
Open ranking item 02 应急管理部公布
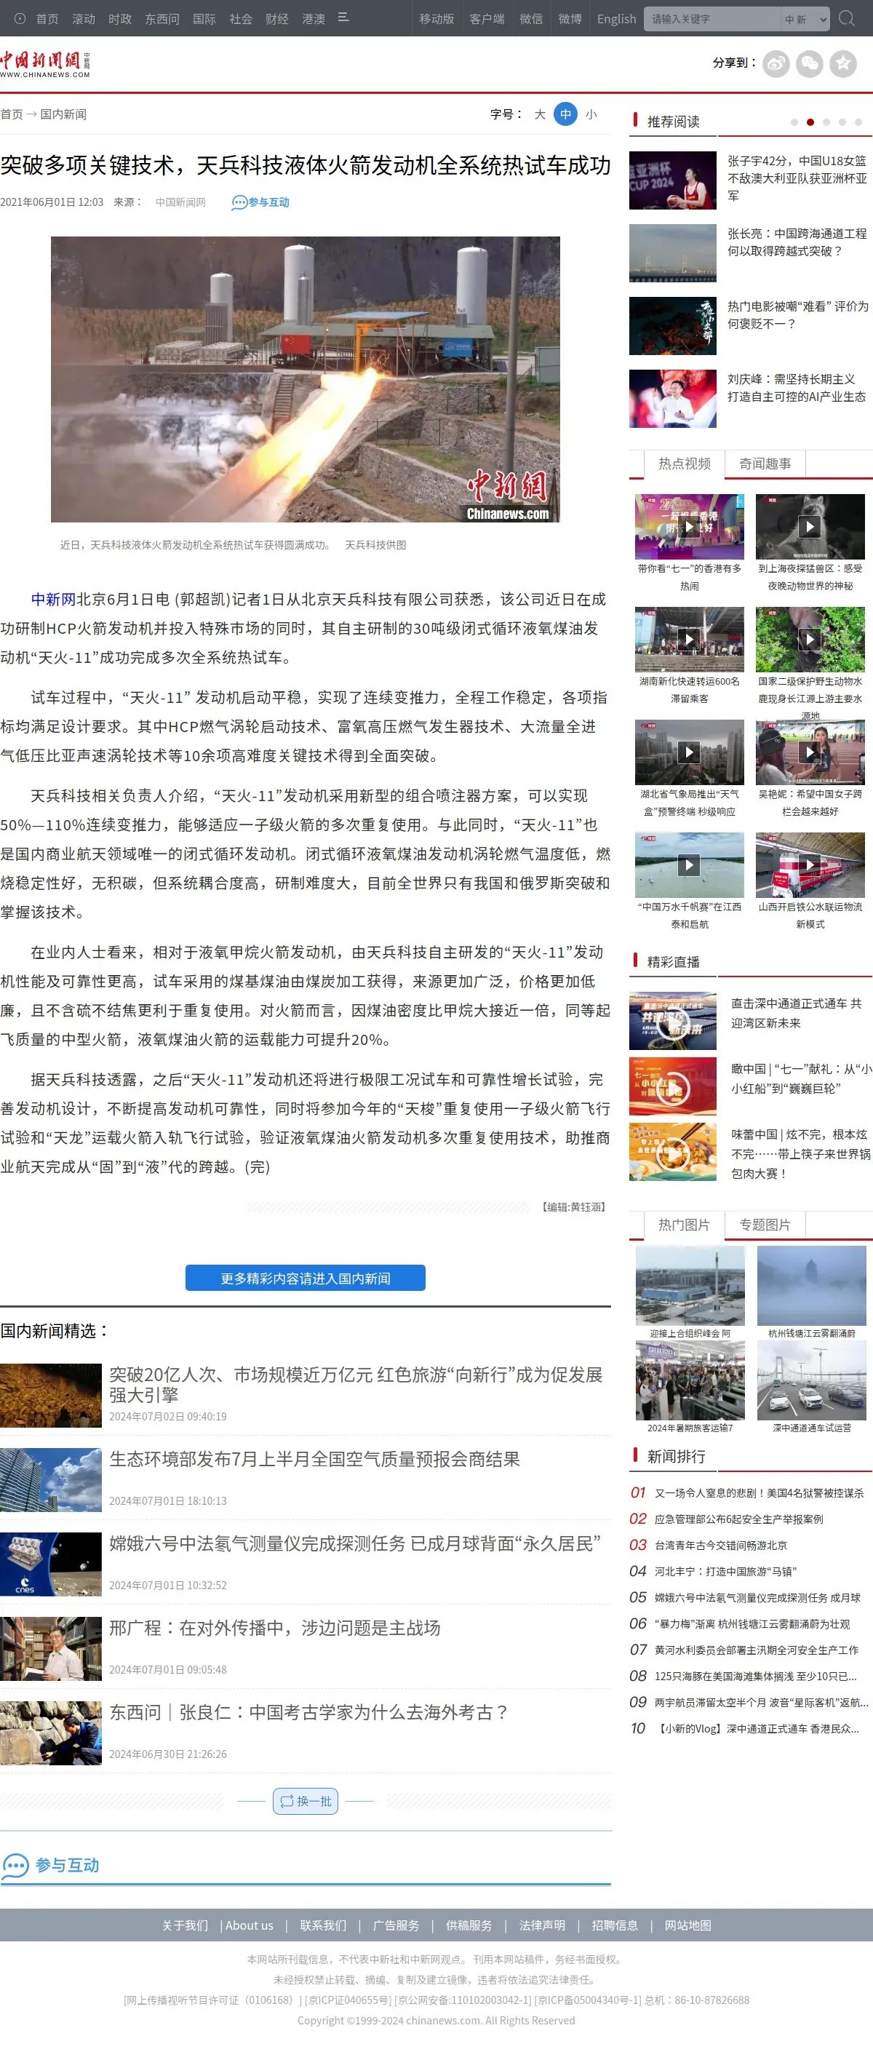pos(738,1519)
